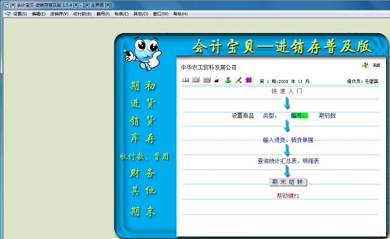Open the 收付款(B) menu
This screenshot has height=239, width=390.
pyautogui.click(x=83, y=14)
